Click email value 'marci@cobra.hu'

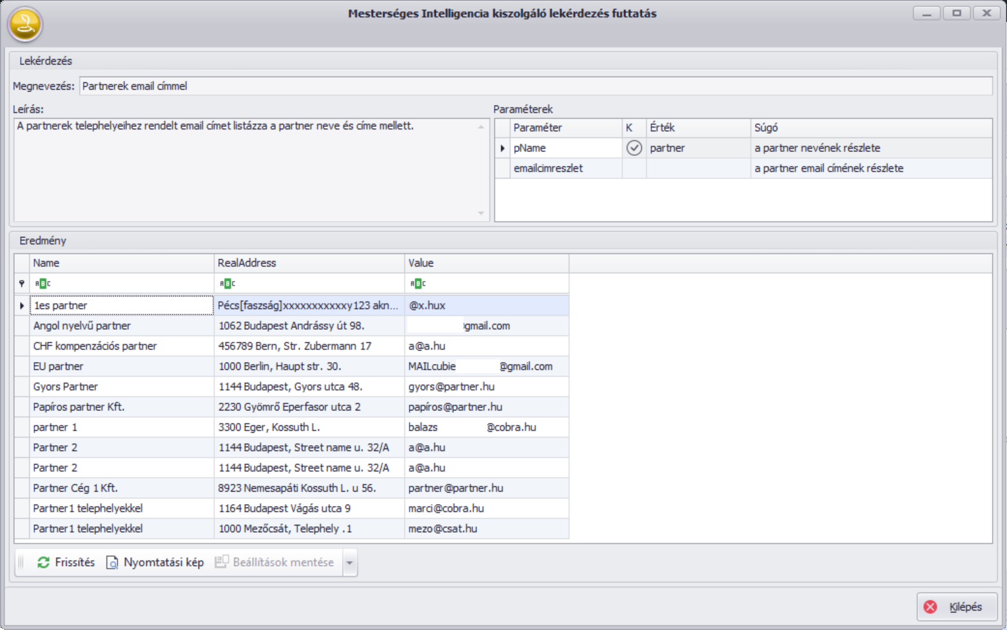(x=487, y=508)
